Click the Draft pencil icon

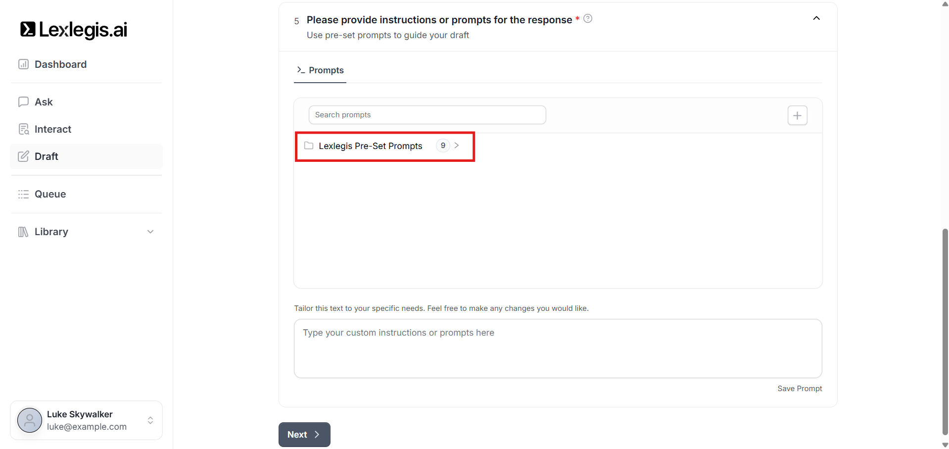coord(23,156)
